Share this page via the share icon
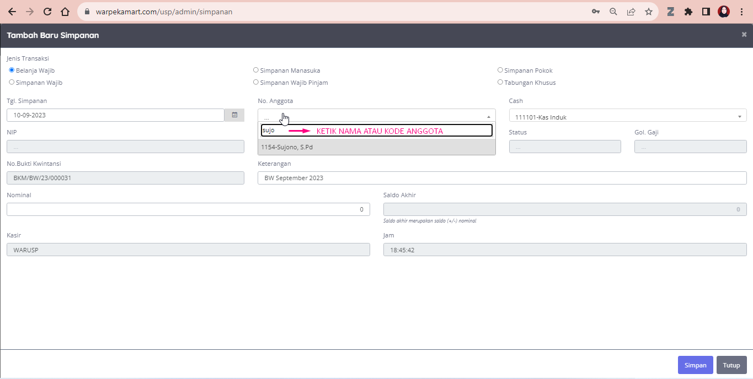 point(631,12)
